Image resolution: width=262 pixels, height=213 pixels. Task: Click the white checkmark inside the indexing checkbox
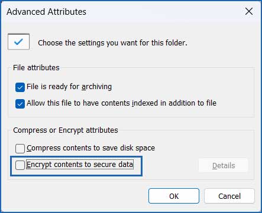[20, 104]
